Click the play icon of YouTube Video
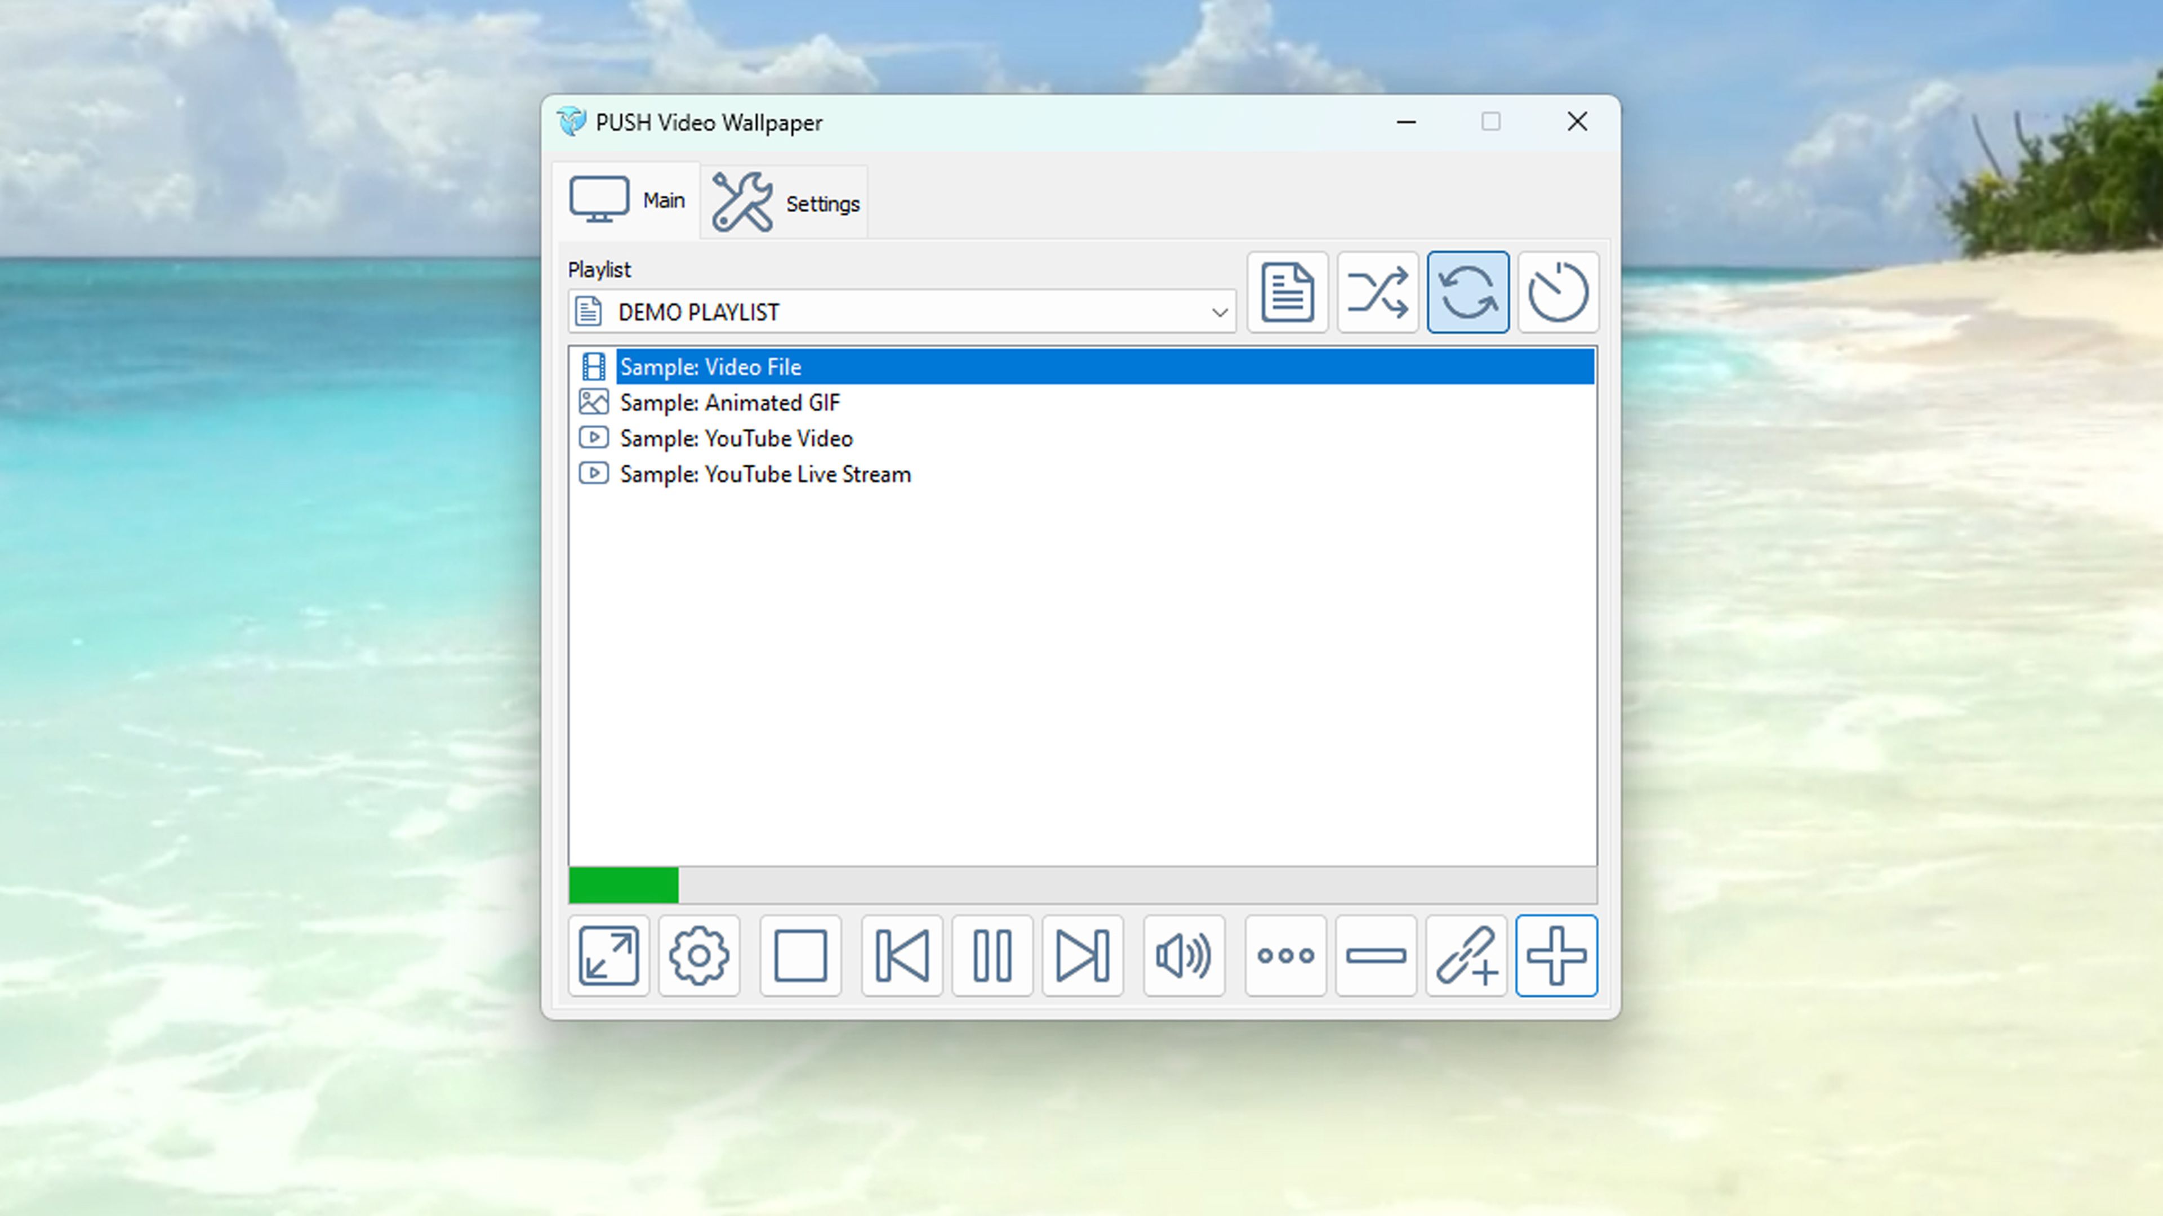Viewport: 2163px width, 1216px height. (x=594, y=437)
